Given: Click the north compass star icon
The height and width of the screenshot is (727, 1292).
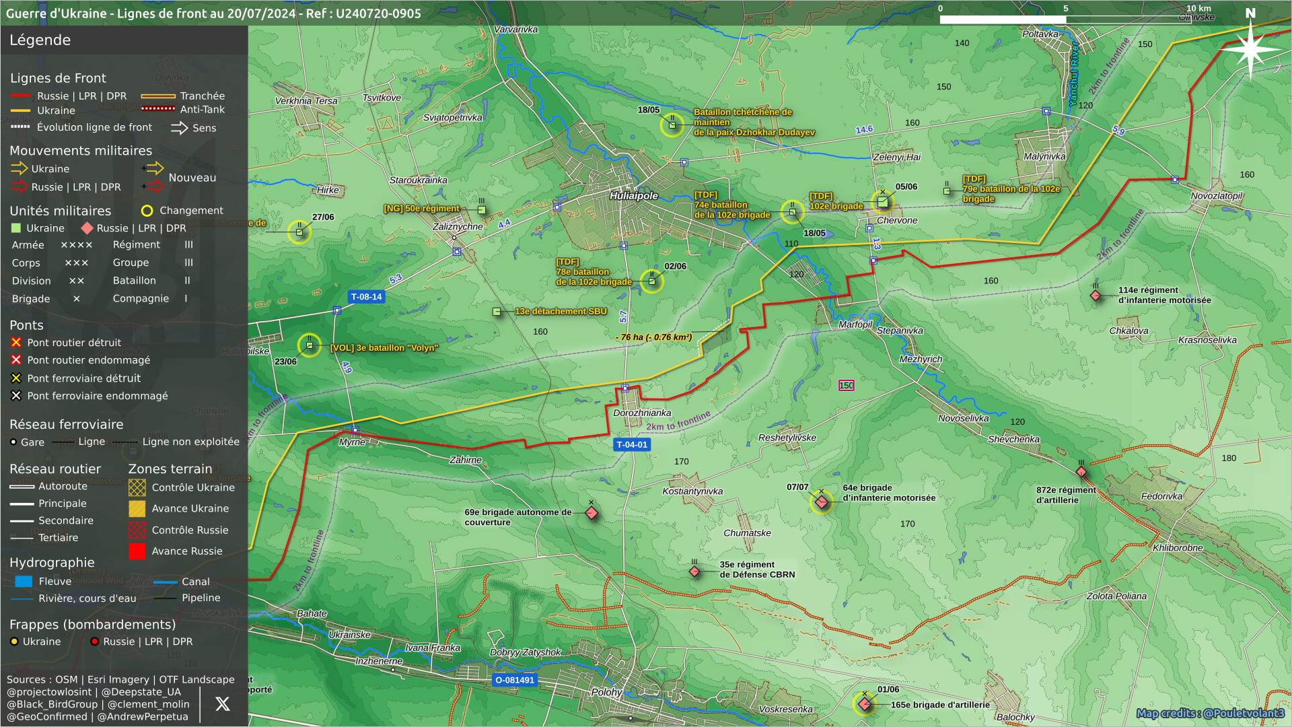Looking at the screenshot, I should (x=1250, y=49).
